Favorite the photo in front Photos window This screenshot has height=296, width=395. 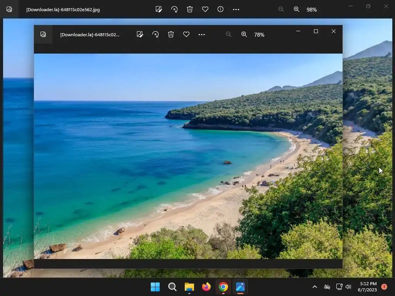click(x=186, y=34)
